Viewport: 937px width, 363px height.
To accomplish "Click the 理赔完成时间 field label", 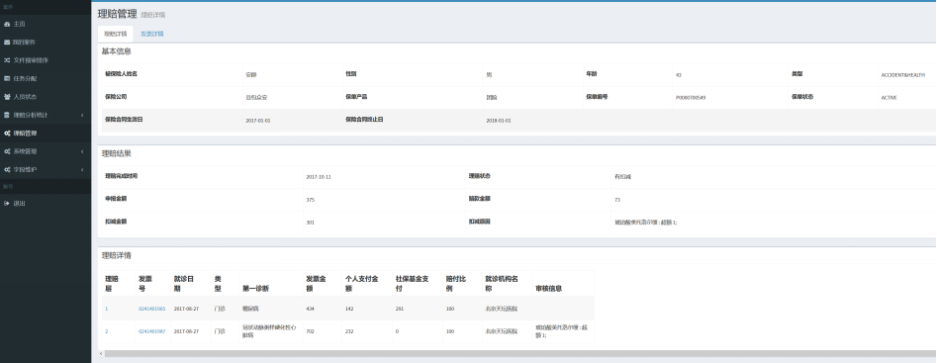I will (x=122, y=176).
